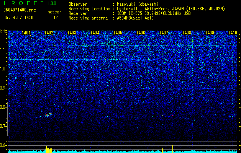The height and width of the screenshot is (153, 241).
Task: Click the 0.8 frequency axis label
Action: (x=3, y=107)
